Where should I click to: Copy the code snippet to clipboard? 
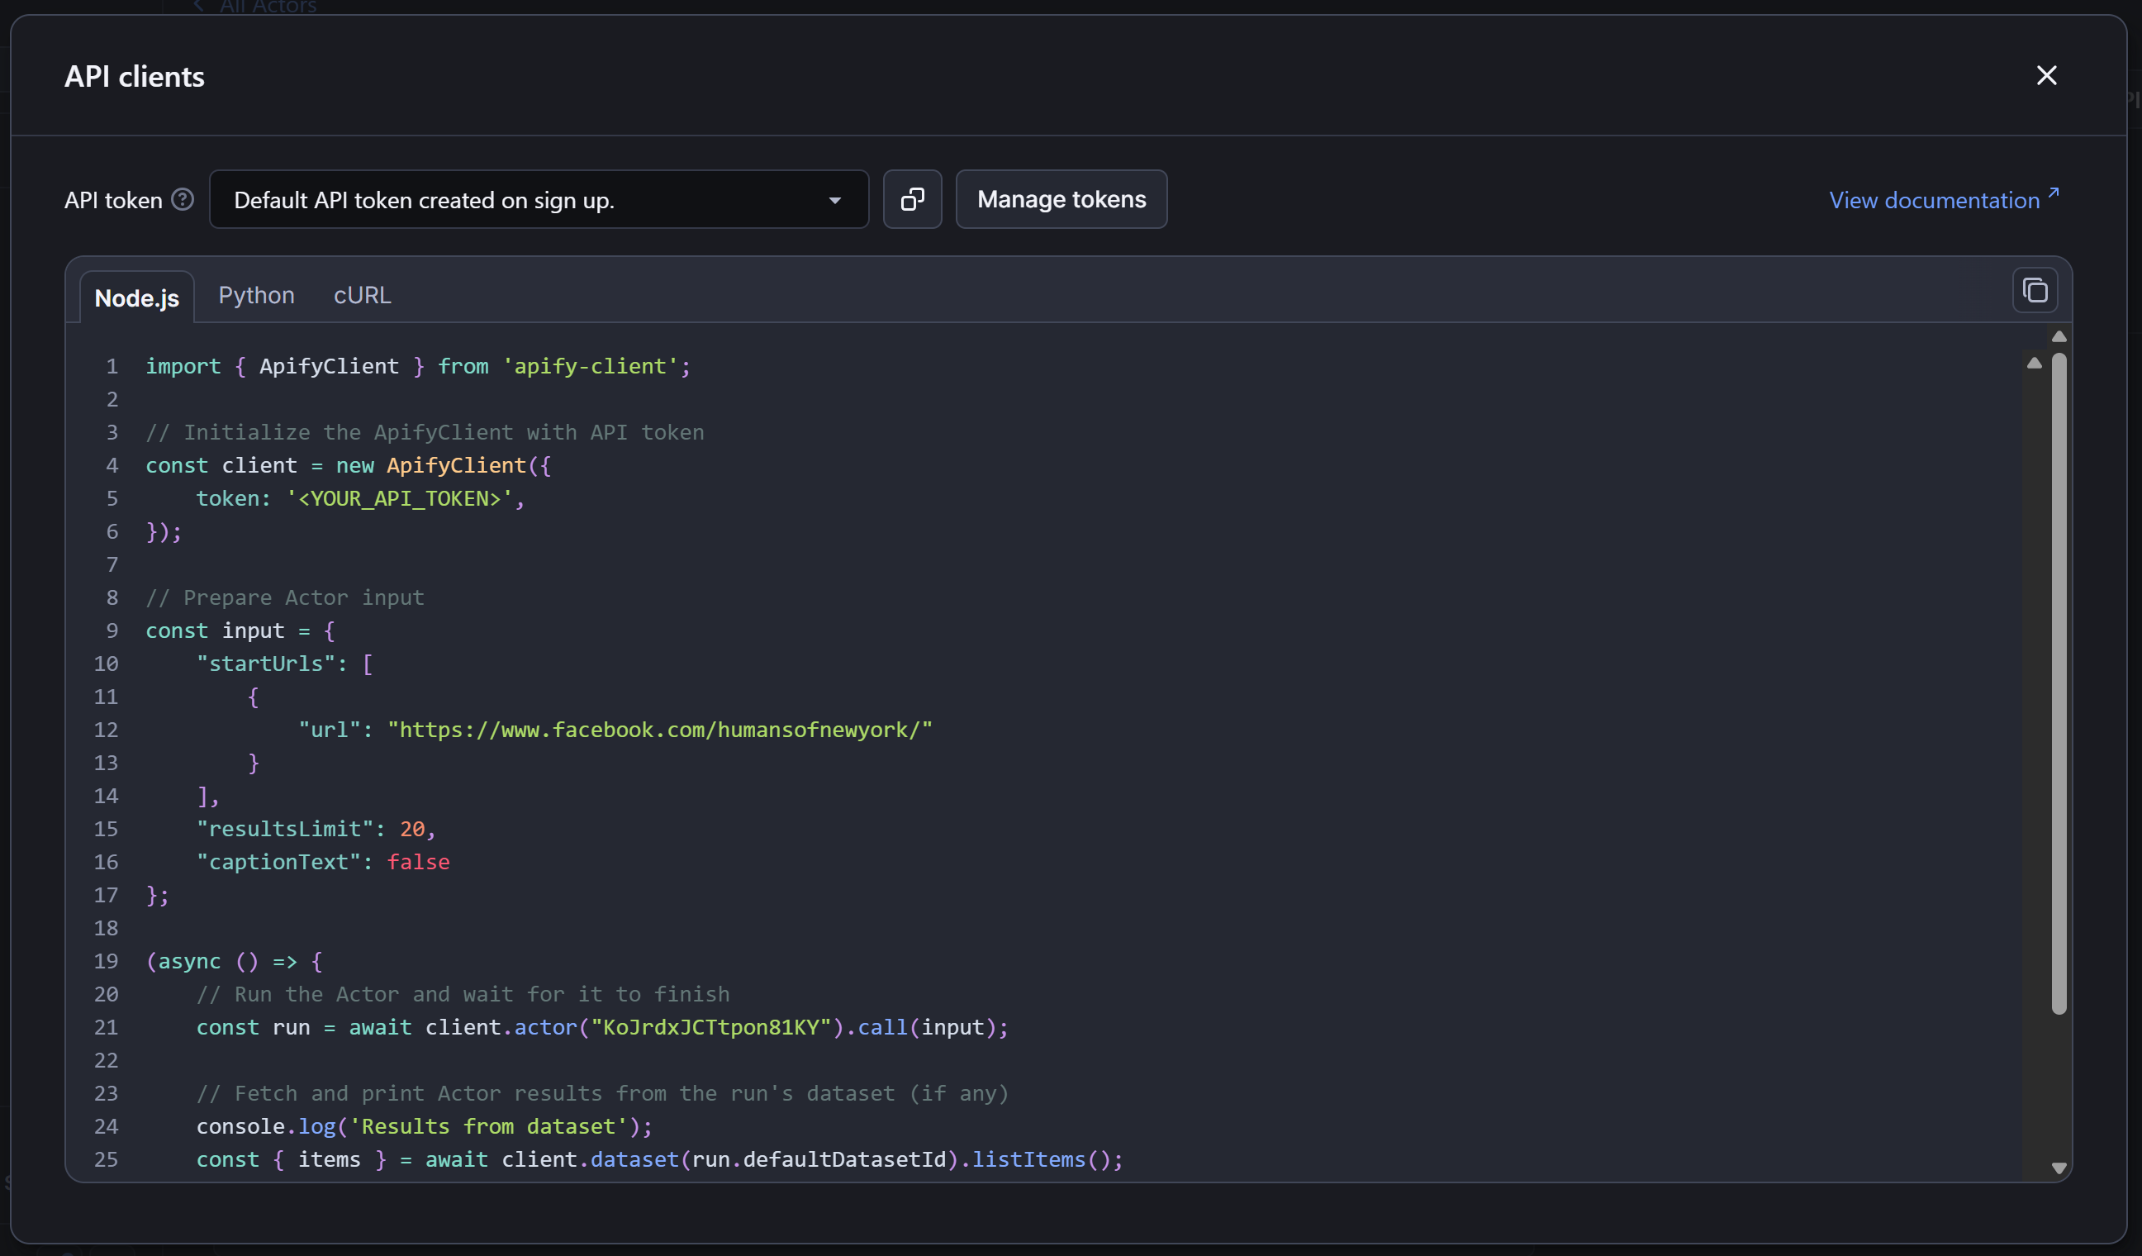click(x=2035, y=290)
